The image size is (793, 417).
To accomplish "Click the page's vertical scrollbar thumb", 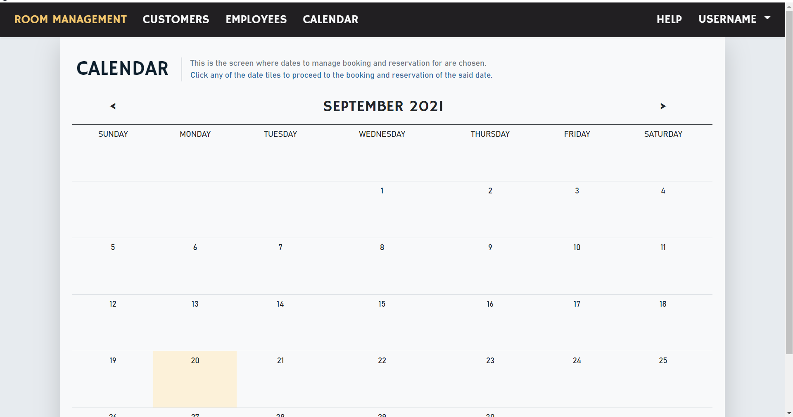I will click(x=789, y=182).
